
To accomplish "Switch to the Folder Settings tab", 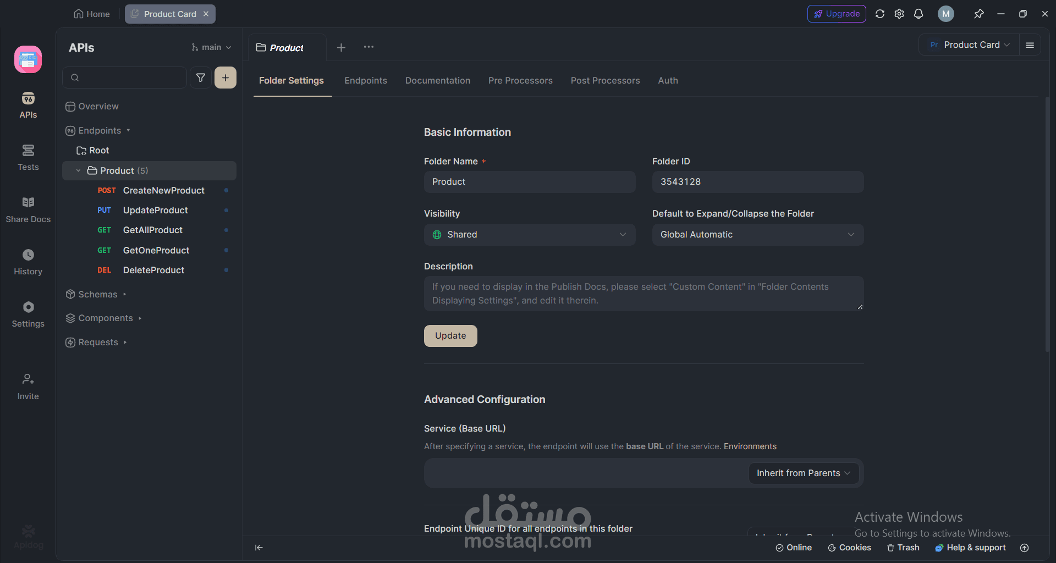I will click(291, 81).
